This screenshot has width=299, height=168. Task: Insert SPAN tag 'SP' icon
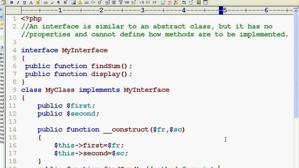155,2
